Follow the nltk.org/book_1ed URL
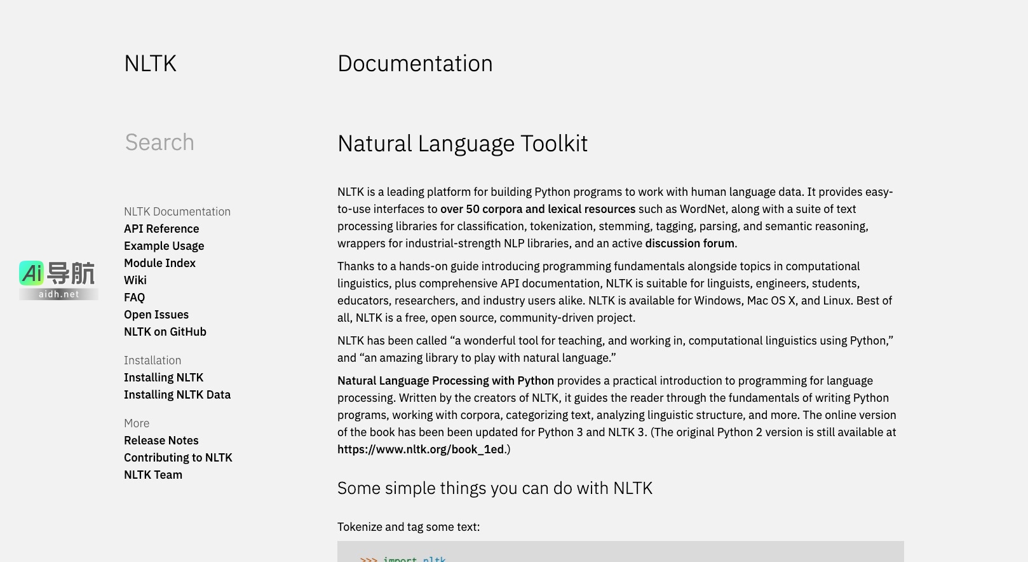The height and width of the screenshot is (562, 1028). point(421,449)
